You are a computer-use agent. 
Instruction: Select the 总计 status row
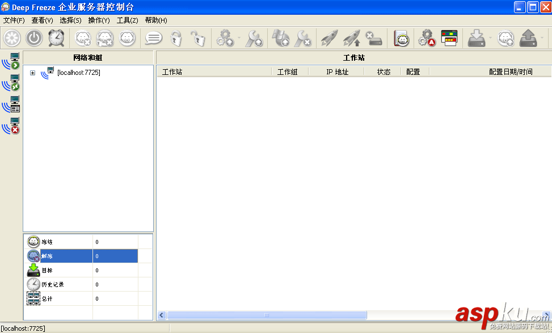coord(82,298)
